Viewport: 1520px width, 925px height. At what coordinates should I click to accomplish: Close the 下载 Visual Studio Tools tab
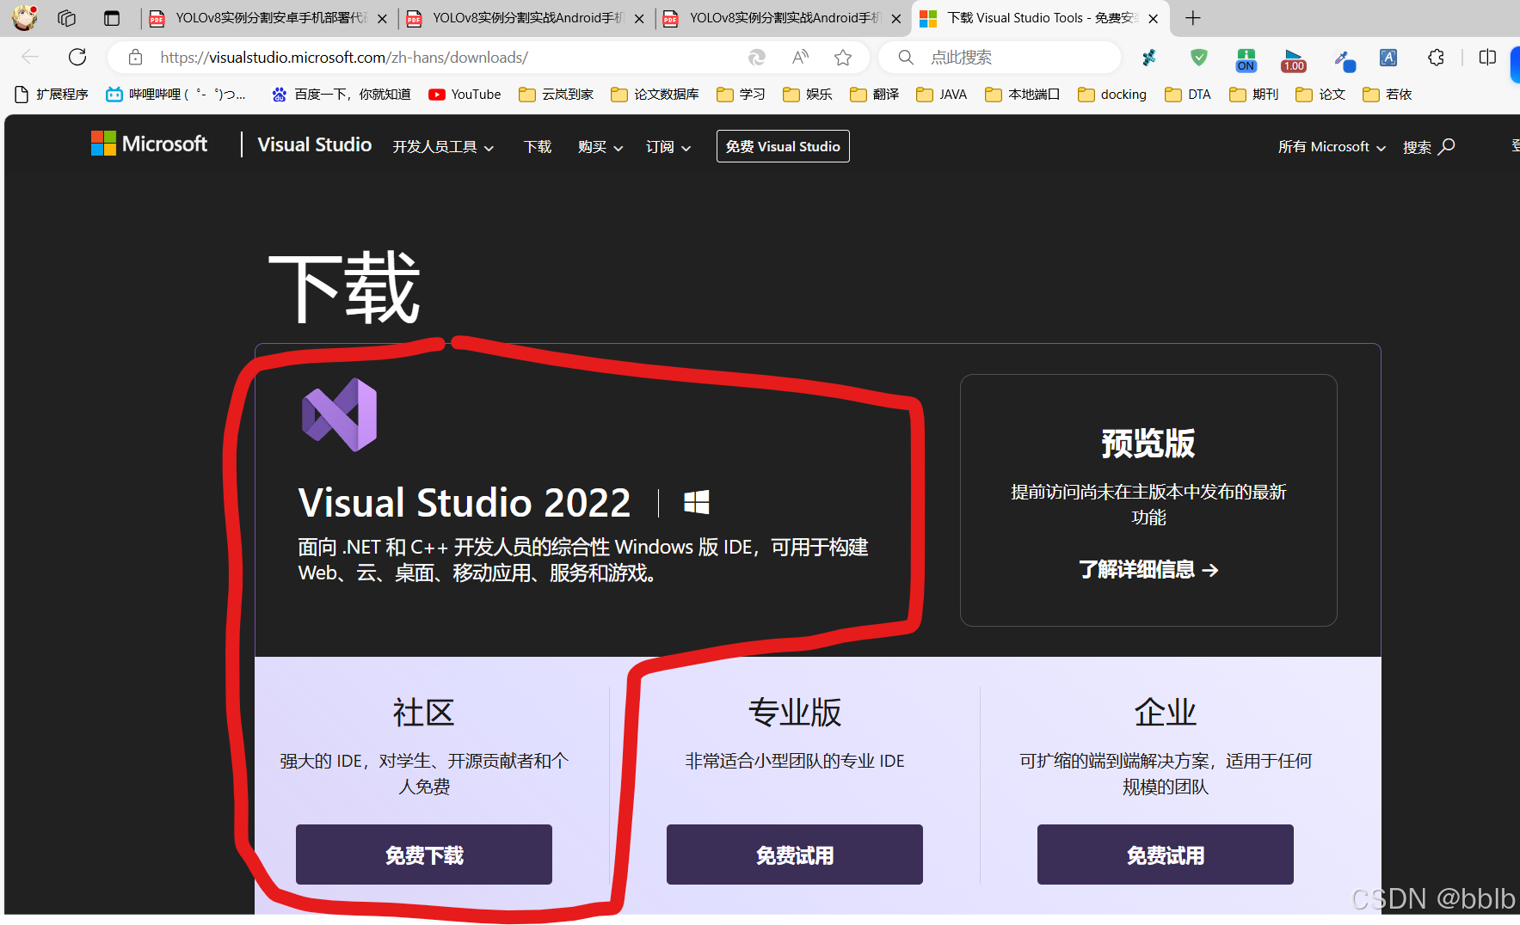point(1153,19)
